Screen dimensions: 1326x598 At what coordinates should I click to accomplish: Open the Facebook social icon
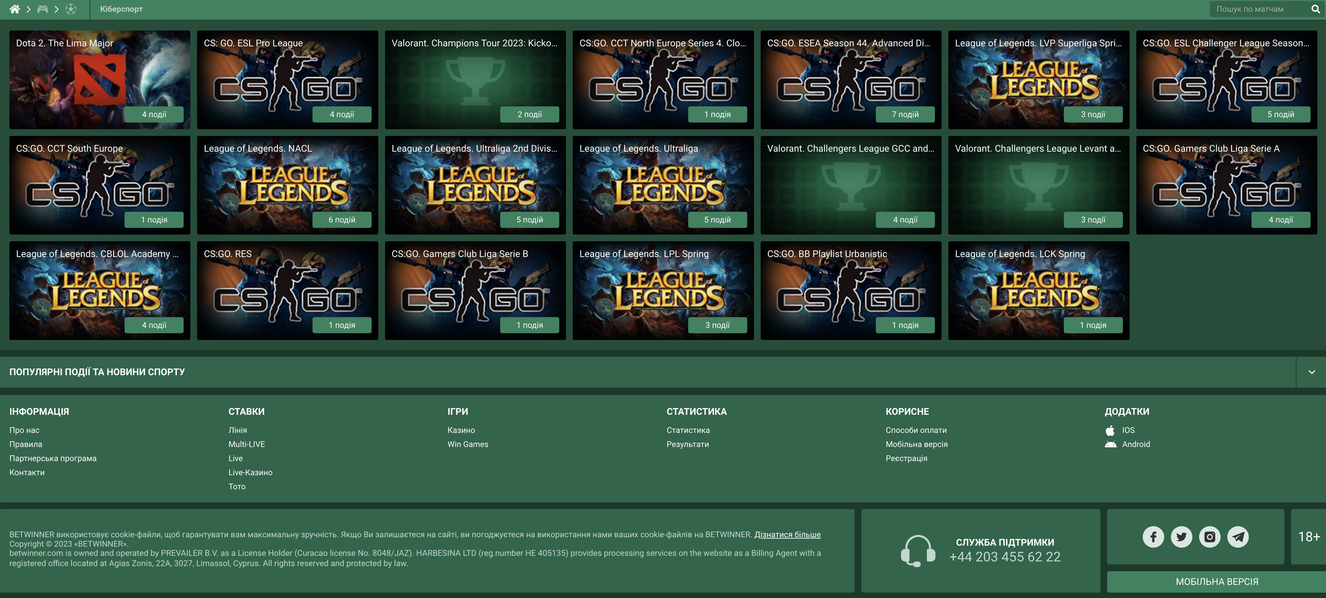pos(1153,537)
